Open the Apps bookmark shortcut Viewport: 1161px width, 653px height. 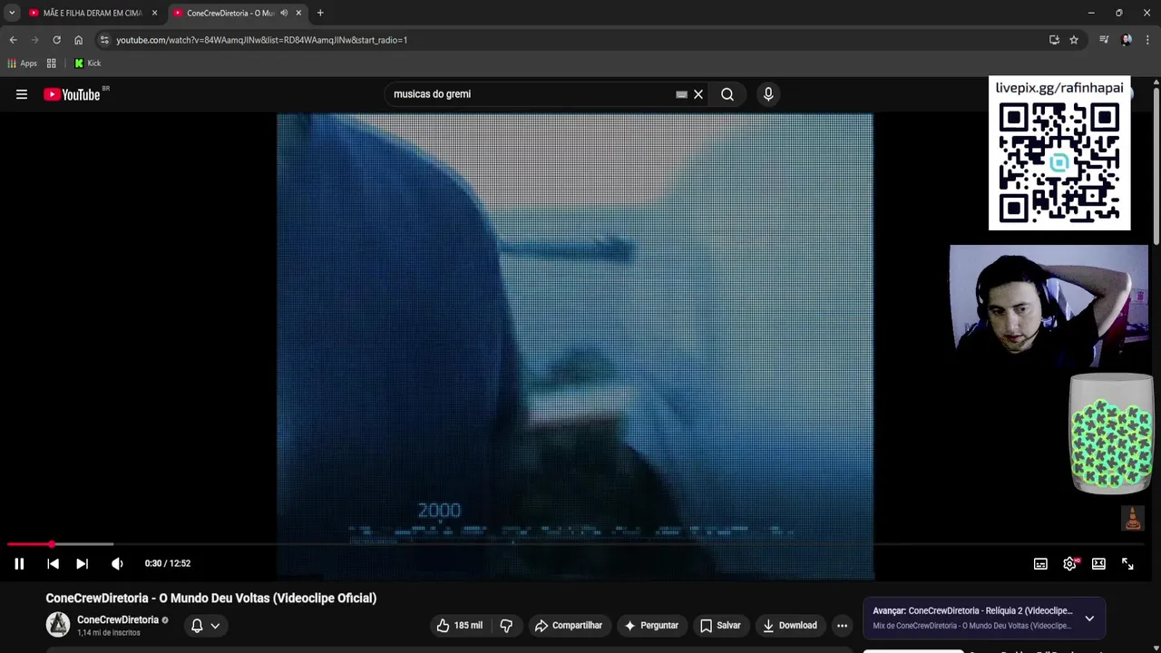coord(22,63)
